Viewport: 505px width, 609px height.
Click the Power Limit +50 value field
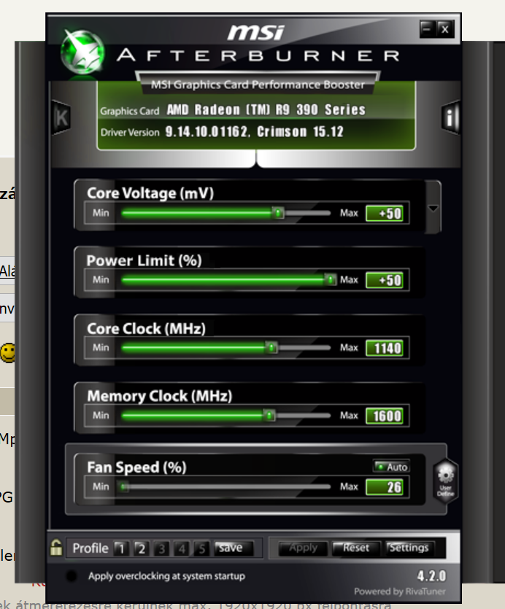(x=385, y=280)
